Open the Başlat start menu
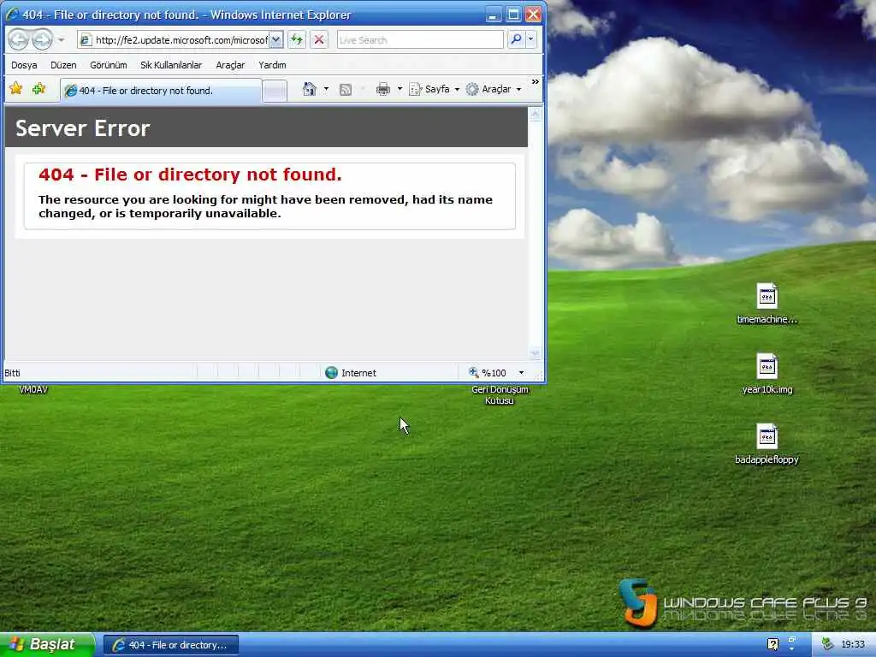Image resolution: width=876 pixels, height=657 pixels. (x=47, y=645)
